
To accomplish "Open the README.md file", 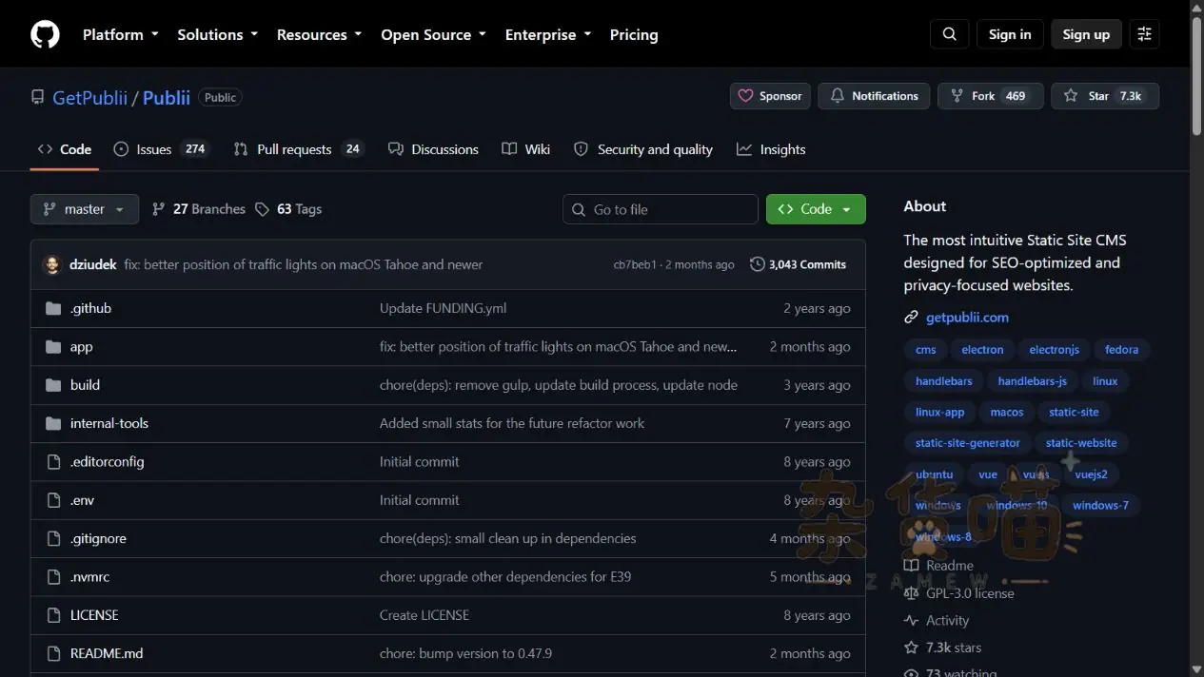I will click(107, 653).
